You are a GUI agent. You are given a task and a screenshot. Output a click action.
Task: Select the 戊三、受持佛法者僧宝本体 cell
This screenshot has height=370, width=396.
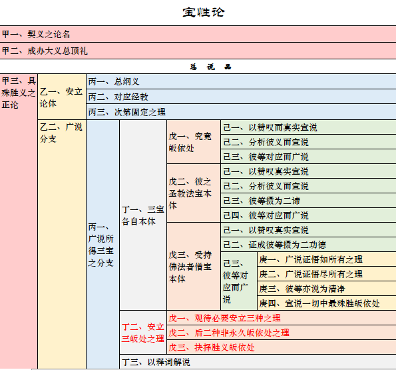(194, 267)
